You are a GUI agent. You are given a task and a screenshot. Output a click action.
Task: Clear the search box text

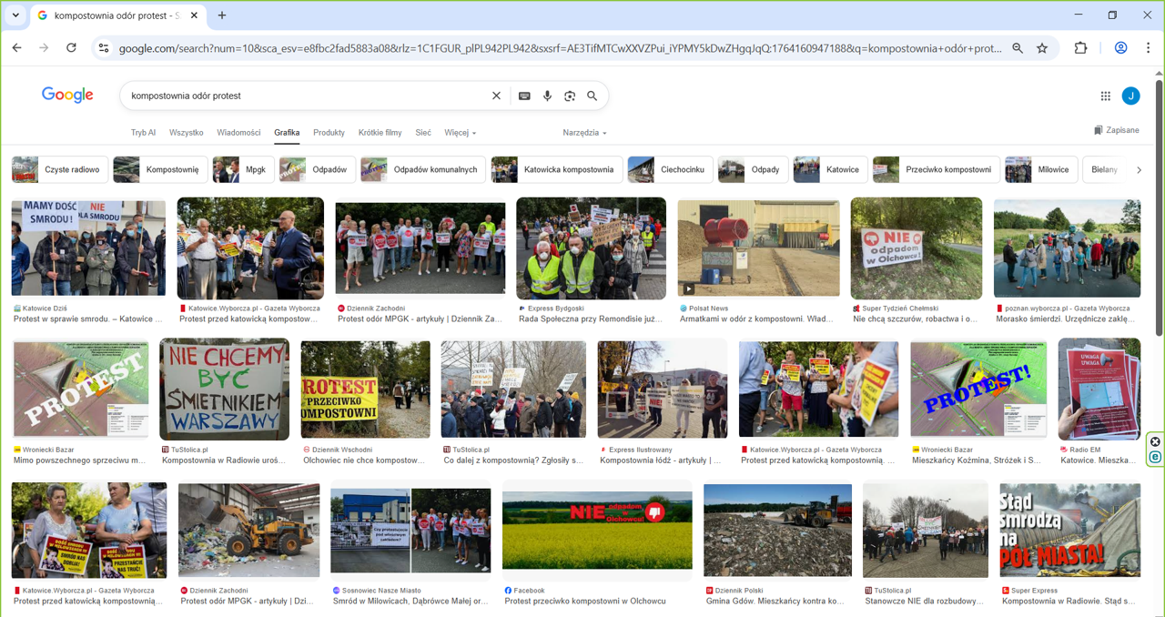tap(496, 96)
